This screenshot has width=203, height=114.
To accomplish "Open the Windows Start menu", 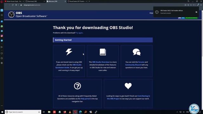I will coord(2,112).
